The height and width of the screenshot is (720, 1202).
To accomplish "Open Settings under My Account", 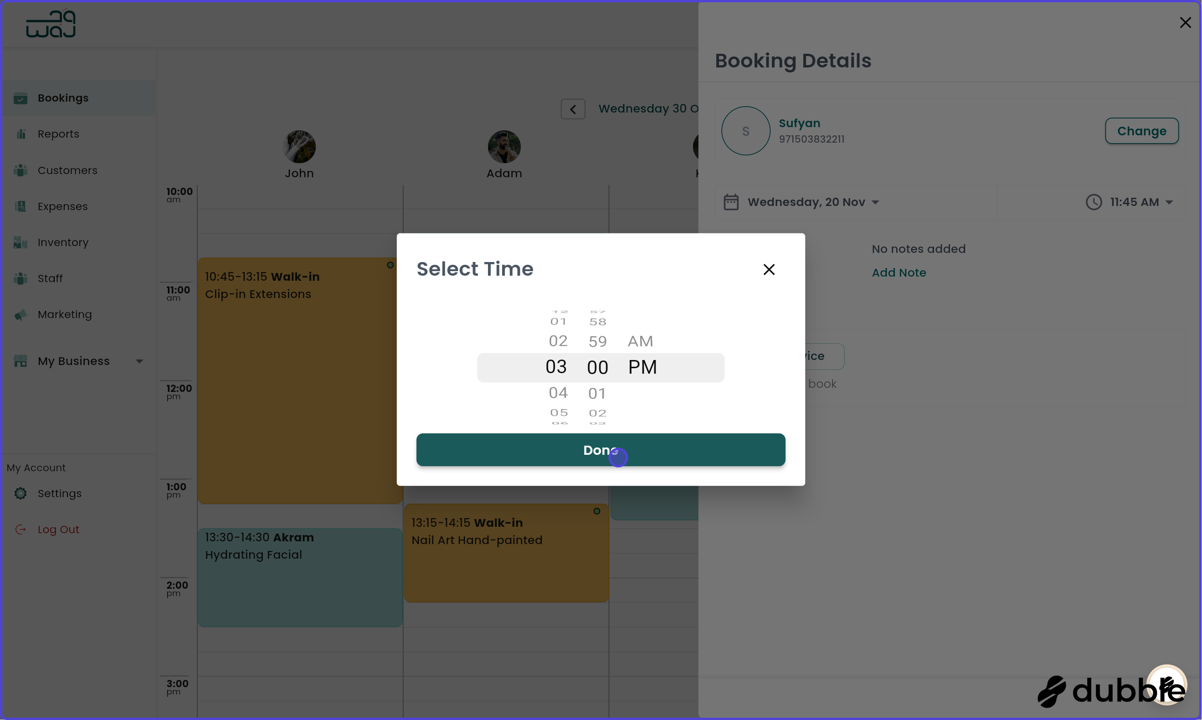I will tap(60, 493).
